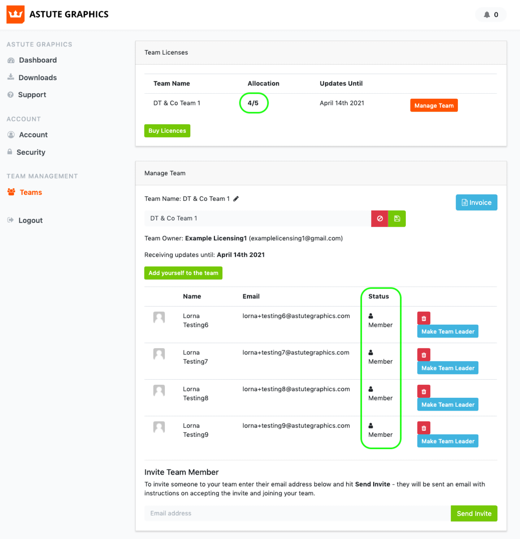The height and width of the screenshot is (539, 520).
Task: Navigate to Security settings
Action: (x=31, y=152)
